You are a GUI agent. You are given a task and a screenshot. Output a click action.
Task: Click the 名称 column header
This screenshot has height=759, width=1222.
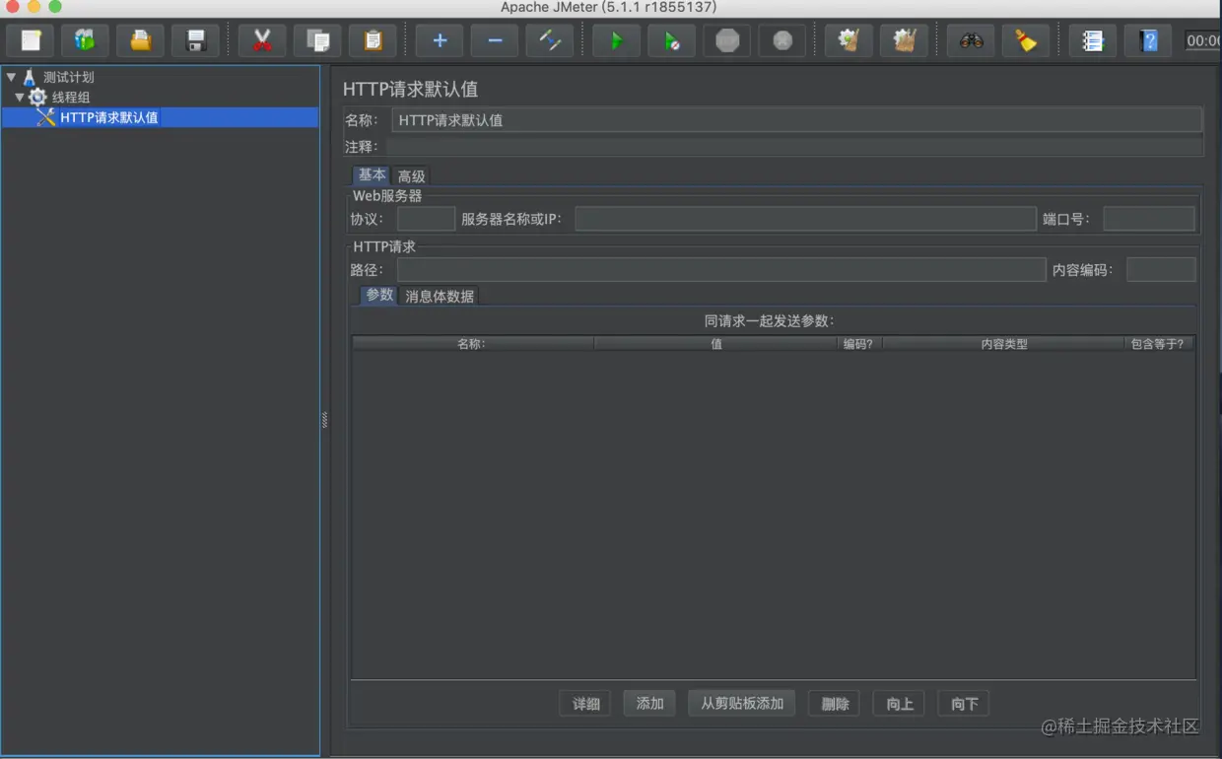point(473,344)
